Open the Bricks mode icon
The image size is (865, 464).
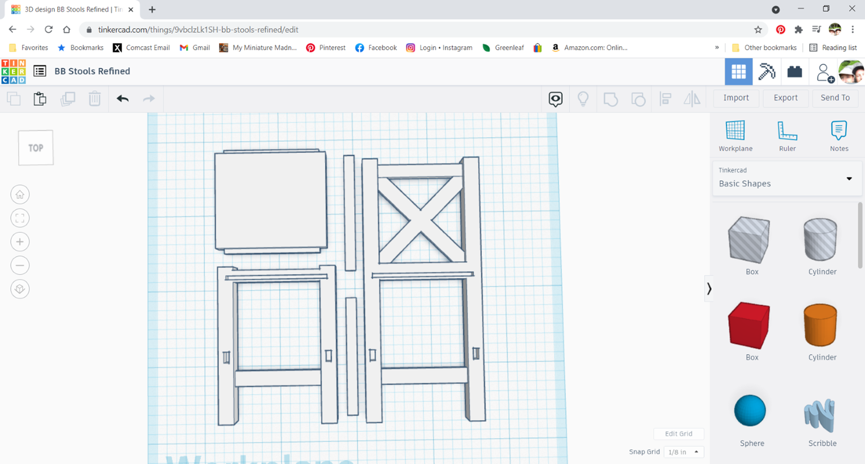click(x=794, y=72)
